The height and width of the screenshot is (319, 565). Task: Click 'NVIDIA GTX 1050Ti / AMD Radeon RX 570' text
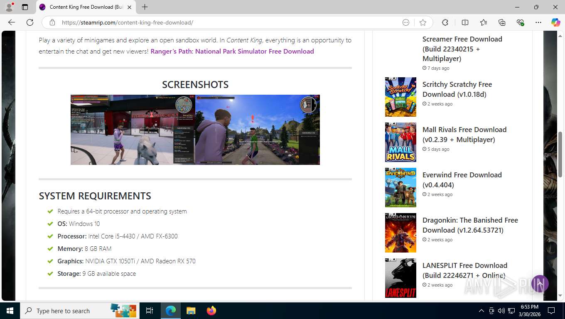pos(140,261)
